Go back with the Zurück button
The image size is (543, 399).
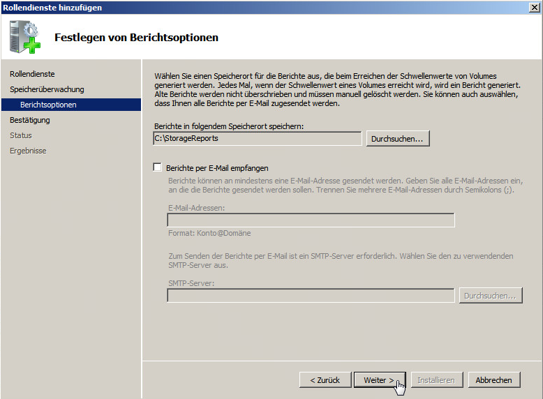tap(324, 380)
